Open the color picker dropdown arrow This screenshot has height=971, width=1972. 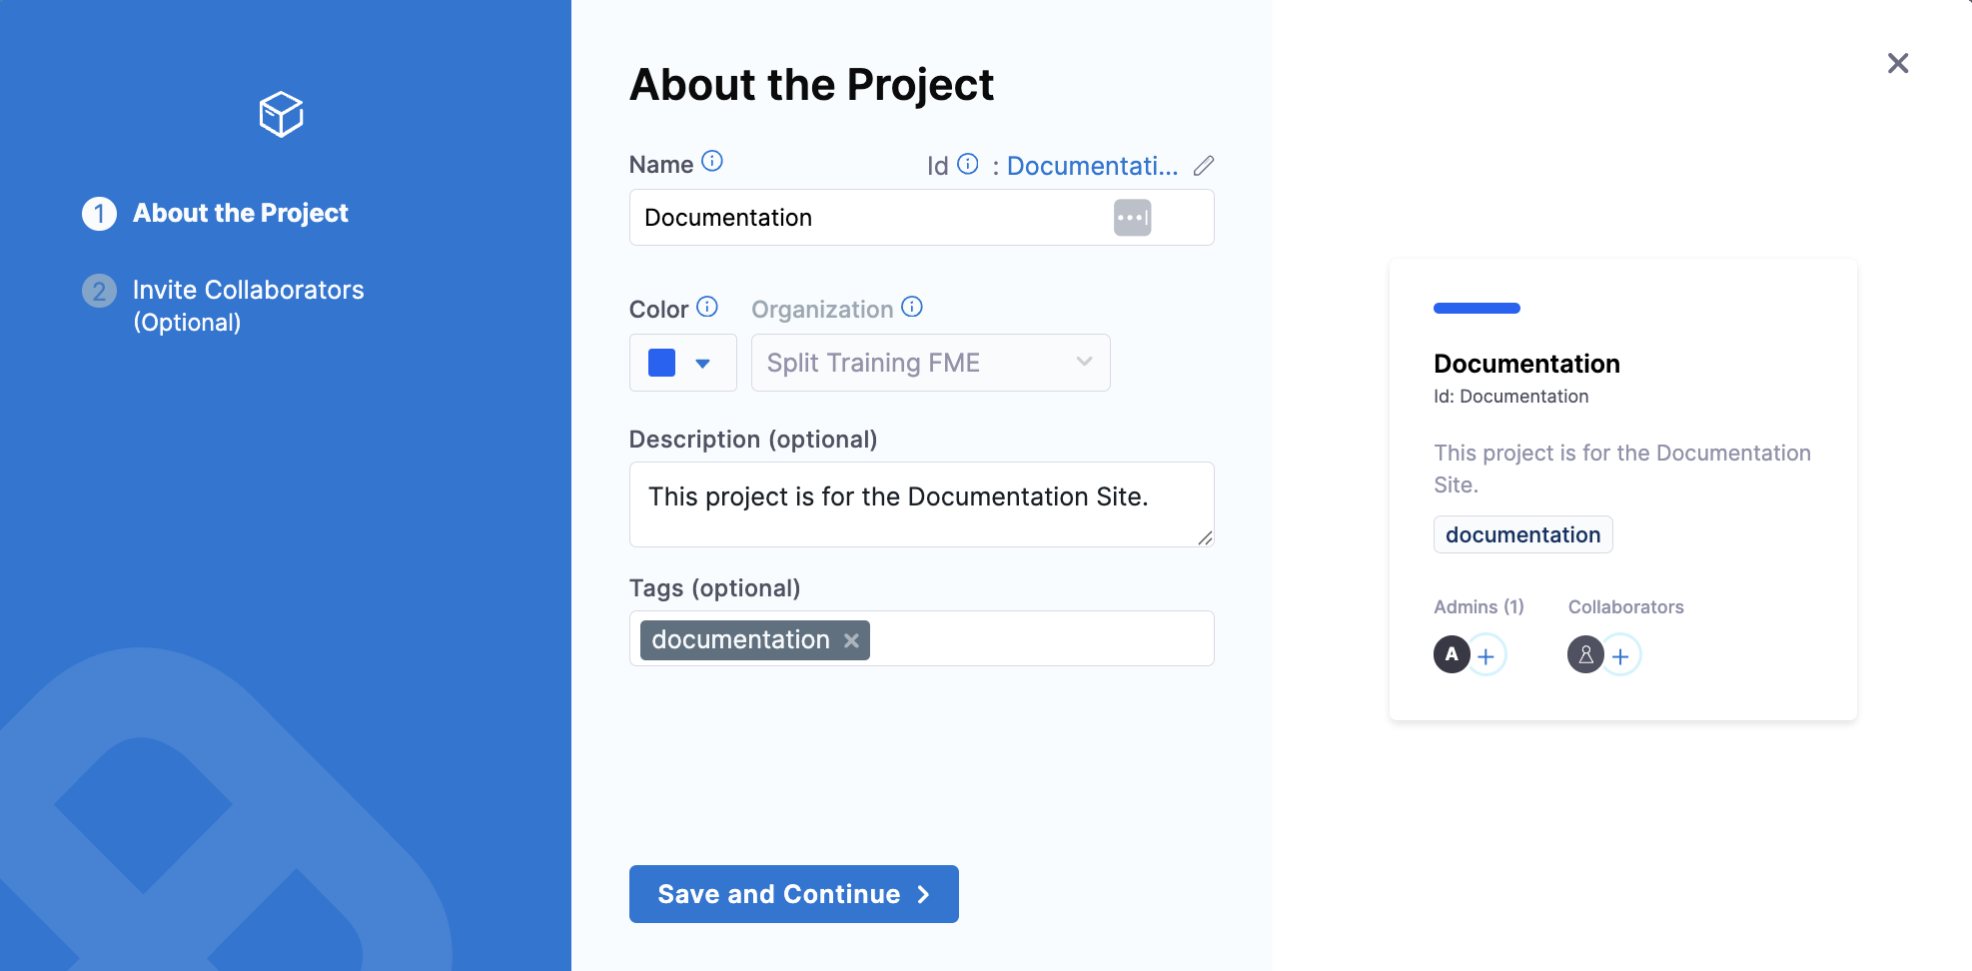703,364
